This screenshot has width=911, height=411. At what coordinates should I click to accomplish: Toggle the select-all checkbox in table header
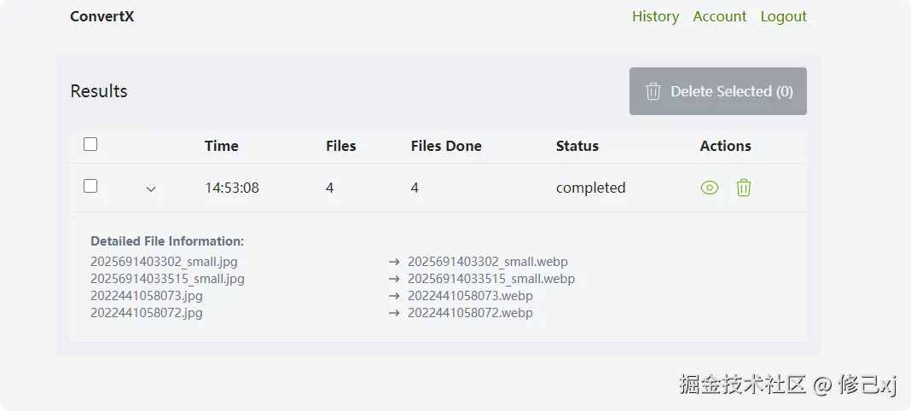(x=90, y=144)
